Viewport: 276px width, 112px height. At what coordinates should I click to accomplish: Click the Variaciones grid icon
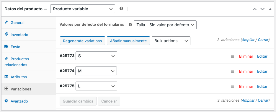pos(6,89)
